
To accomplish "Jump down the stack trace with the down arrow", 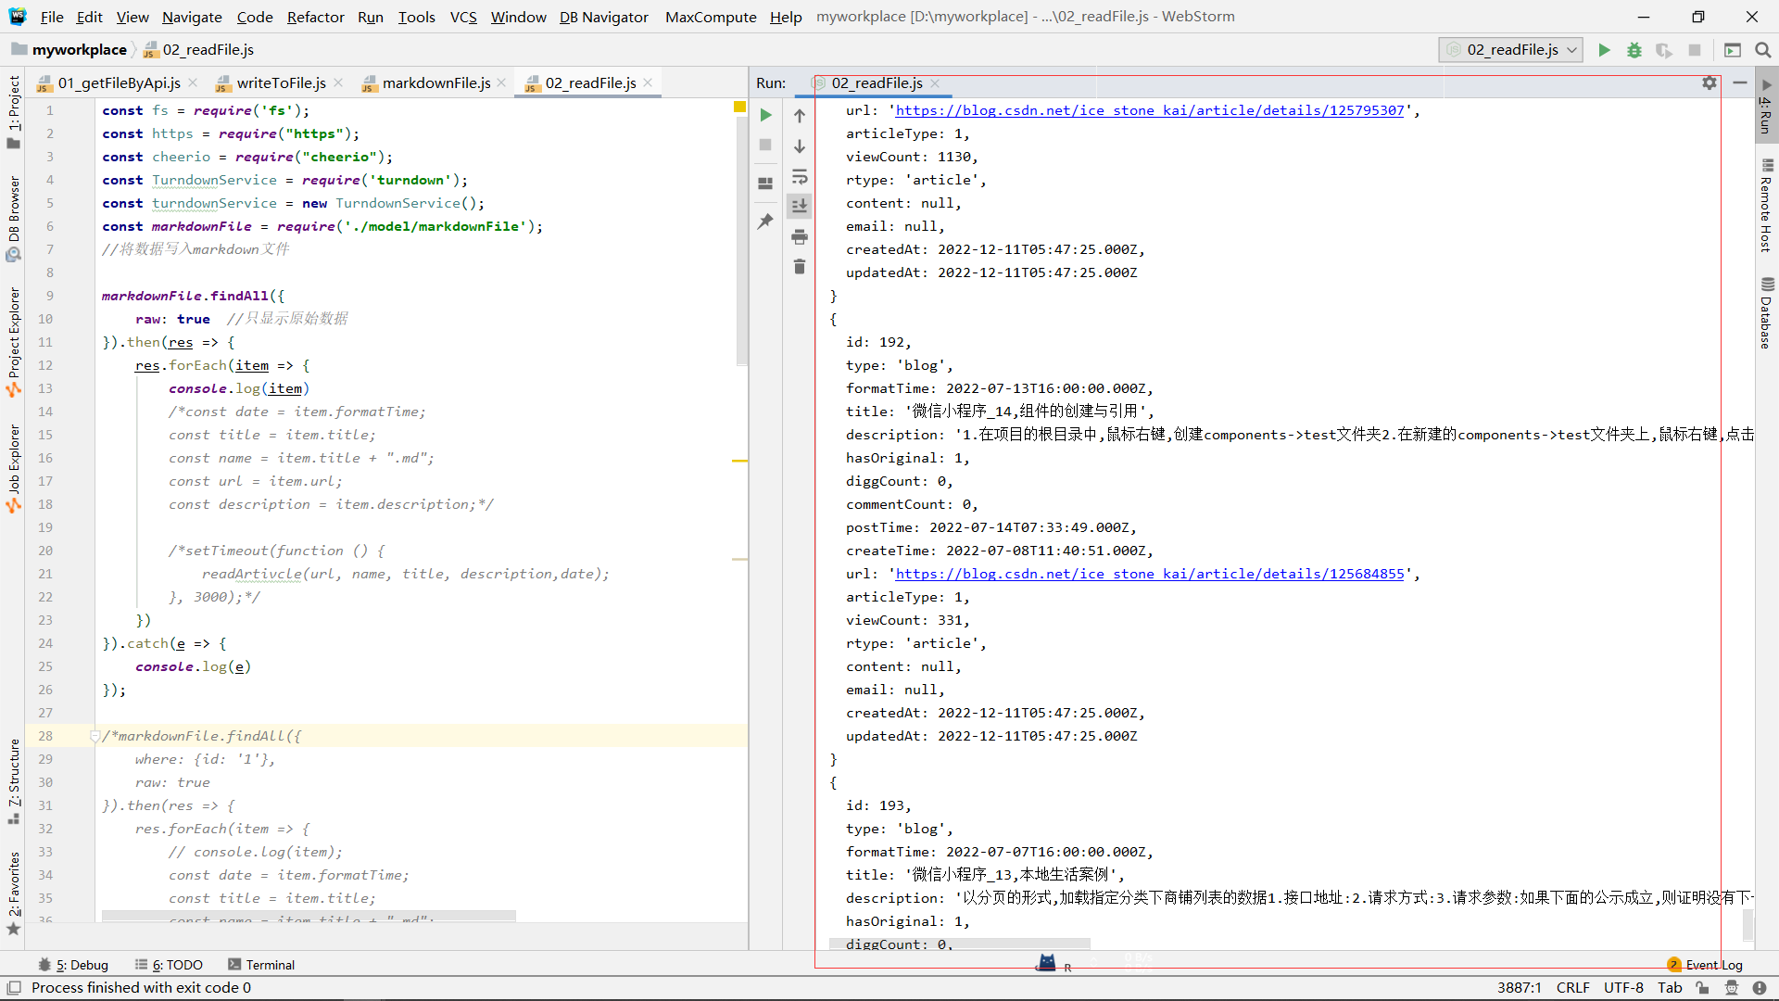I will click(800, 146).
